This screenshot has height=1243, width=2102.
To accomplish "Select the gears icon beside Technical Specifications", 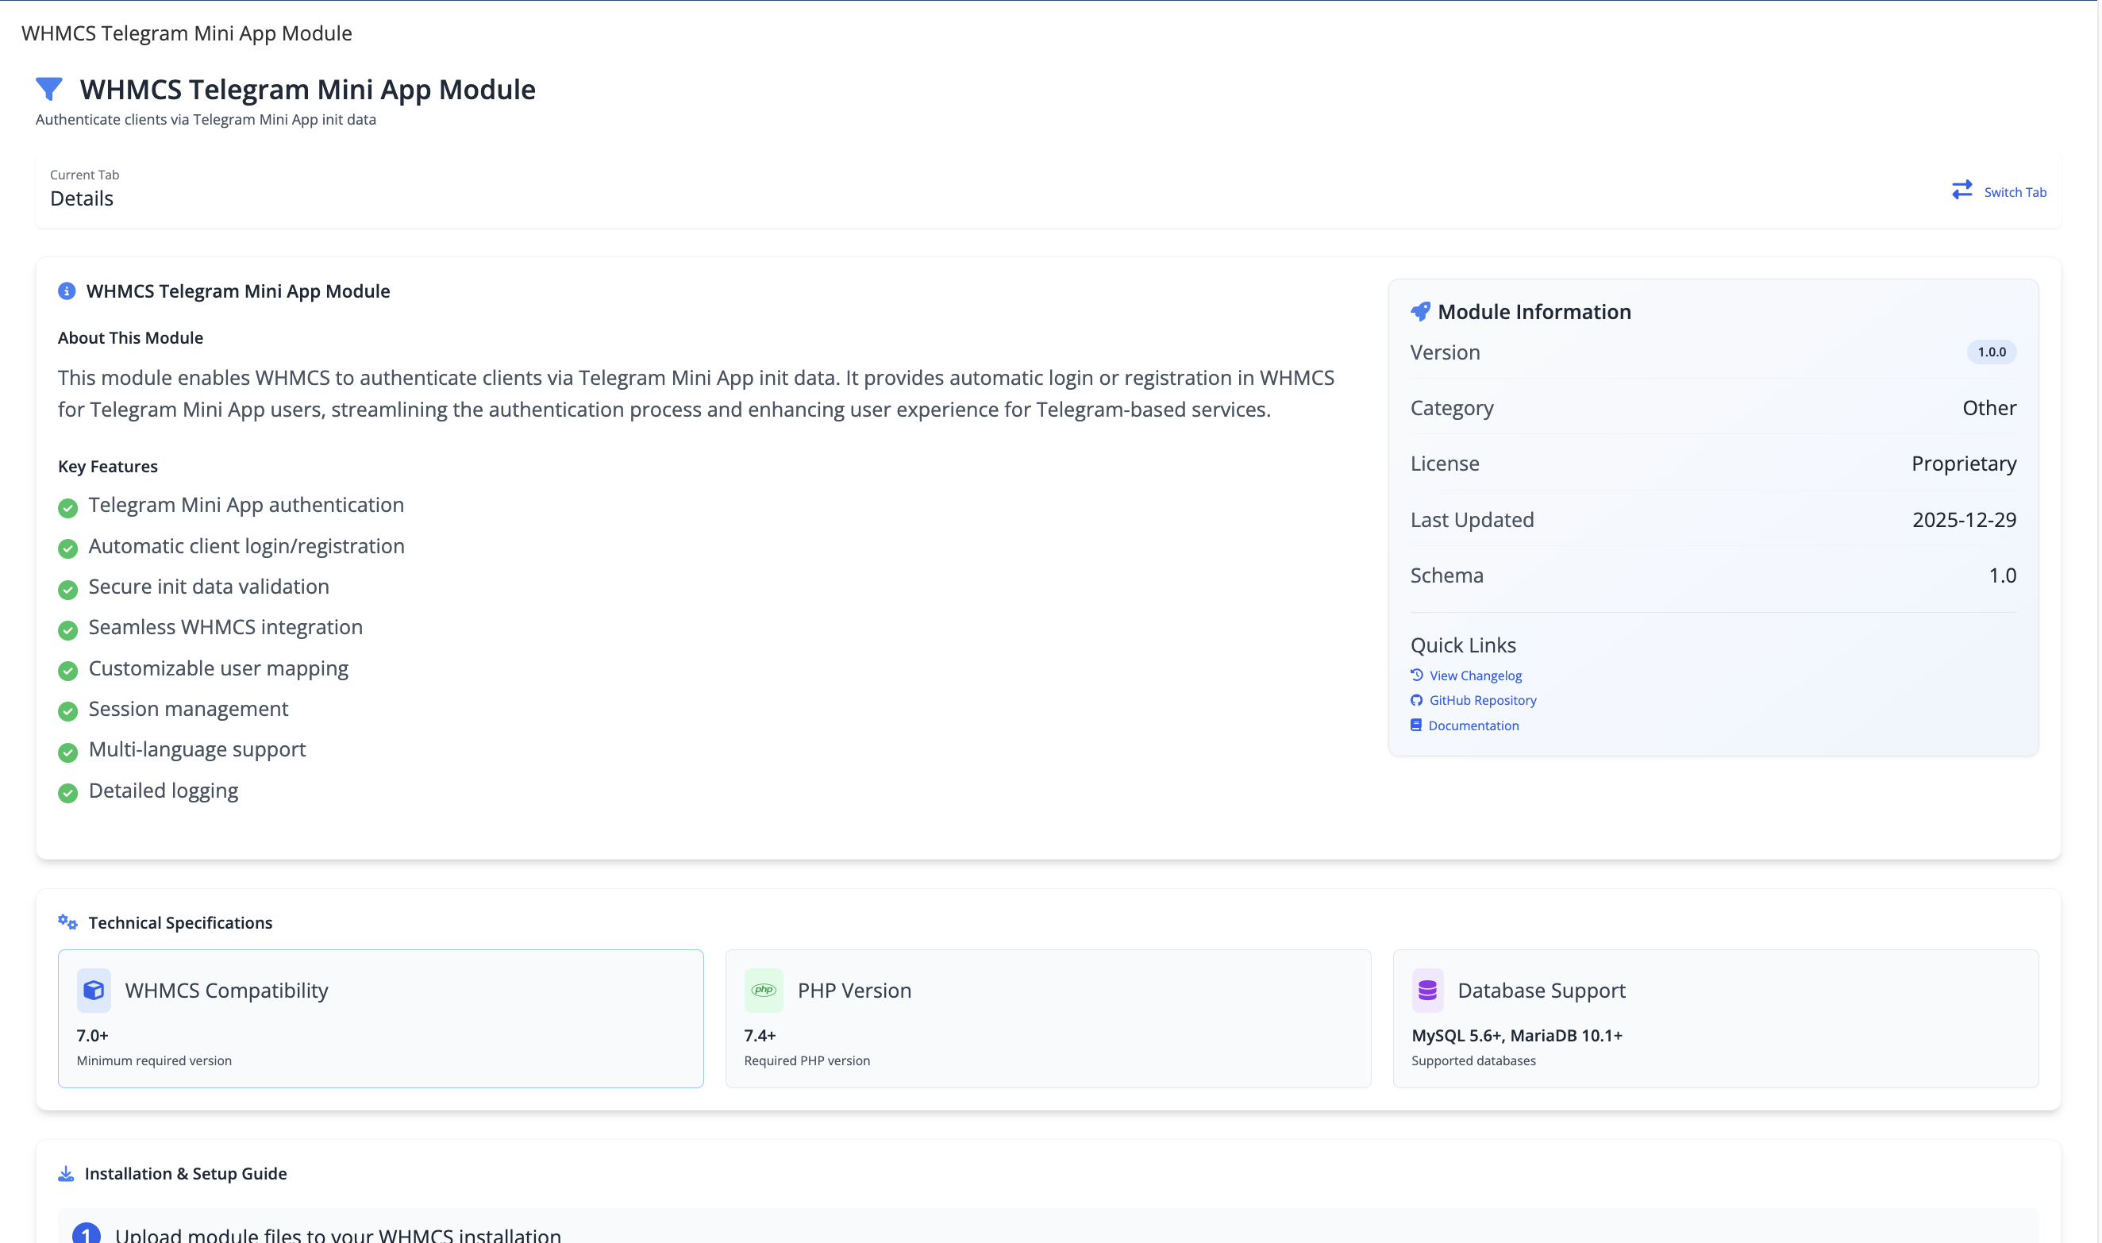I will click(x=67, y=922).
